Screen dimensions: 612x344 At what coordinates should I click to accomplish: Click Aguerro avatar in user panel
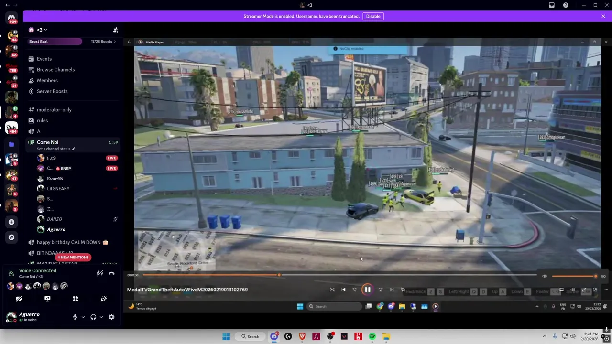point(11,317)
